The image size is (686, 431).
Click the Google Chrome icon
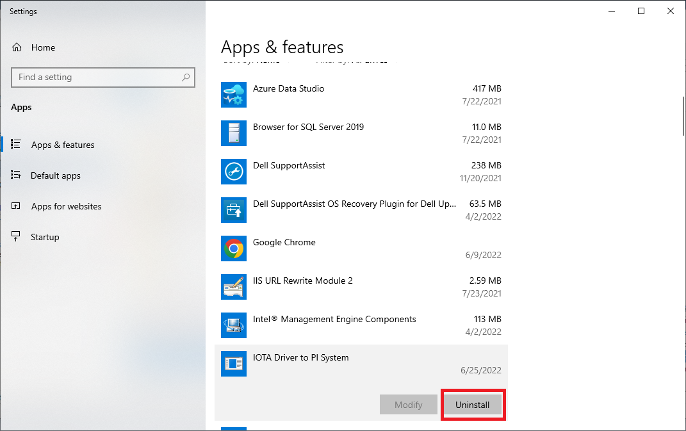point(234,248)
